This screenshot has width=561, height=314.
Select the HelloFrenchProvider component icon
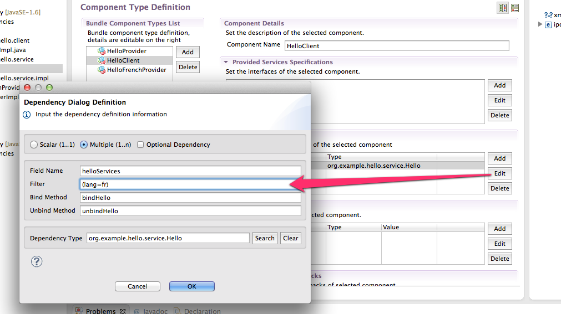pos(102,70)
